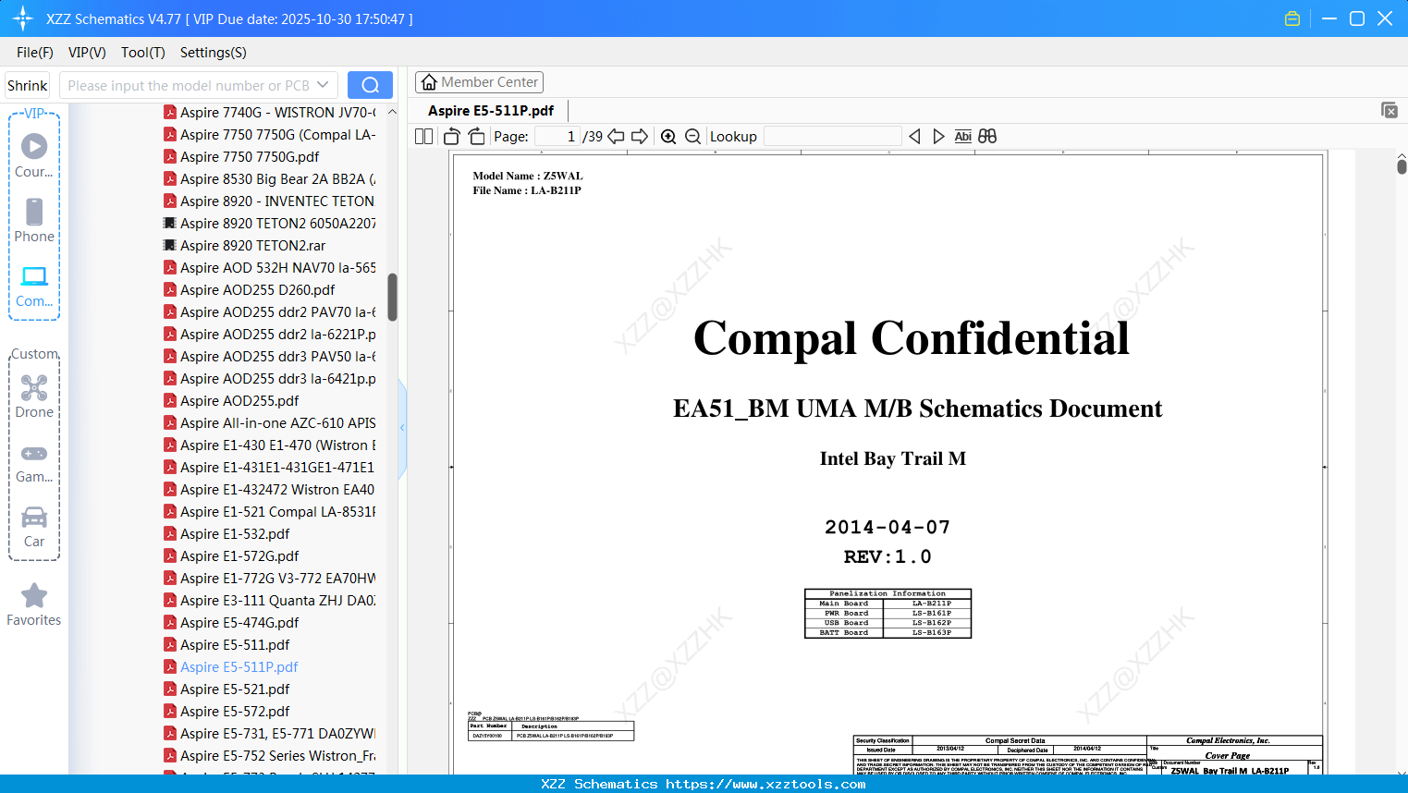This screenshot has height=793, width=1408.
Task: Open the Drone category
Action: click(x=34, y=396)
